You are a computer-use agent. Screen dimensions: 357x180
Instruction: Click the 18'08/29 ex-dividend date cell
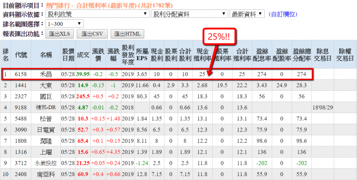tap(323, 108)
